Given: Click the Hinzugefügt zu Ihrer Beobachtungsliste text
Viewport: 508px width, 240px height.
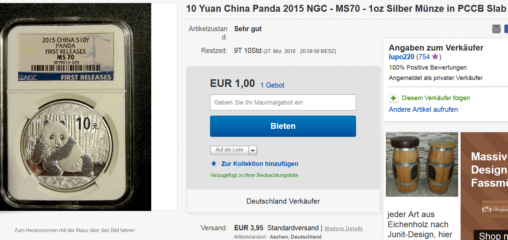Looking at the screenshot, I should (x=254, y=175).
